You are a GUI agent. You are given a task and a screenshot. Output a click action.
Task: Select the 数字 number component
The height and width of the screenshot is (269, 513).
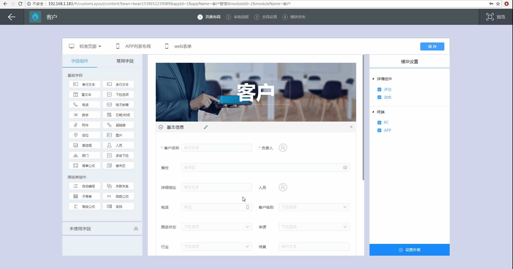point(85,115)
